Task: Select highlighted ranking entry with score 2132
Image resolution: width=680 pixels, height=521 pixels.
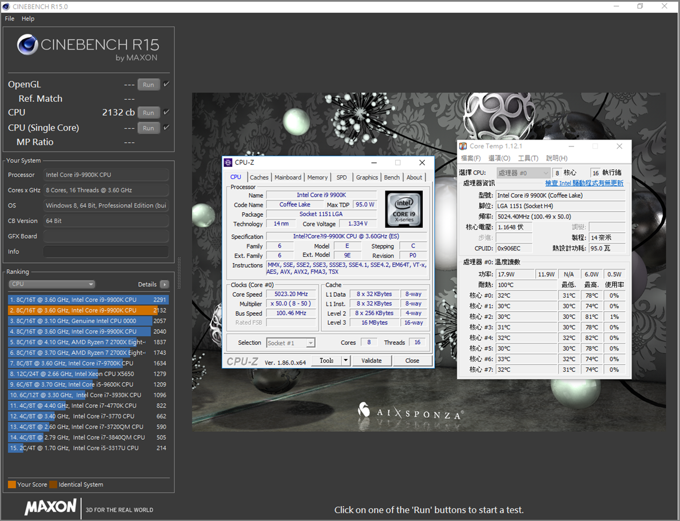Action: (88, 310)
